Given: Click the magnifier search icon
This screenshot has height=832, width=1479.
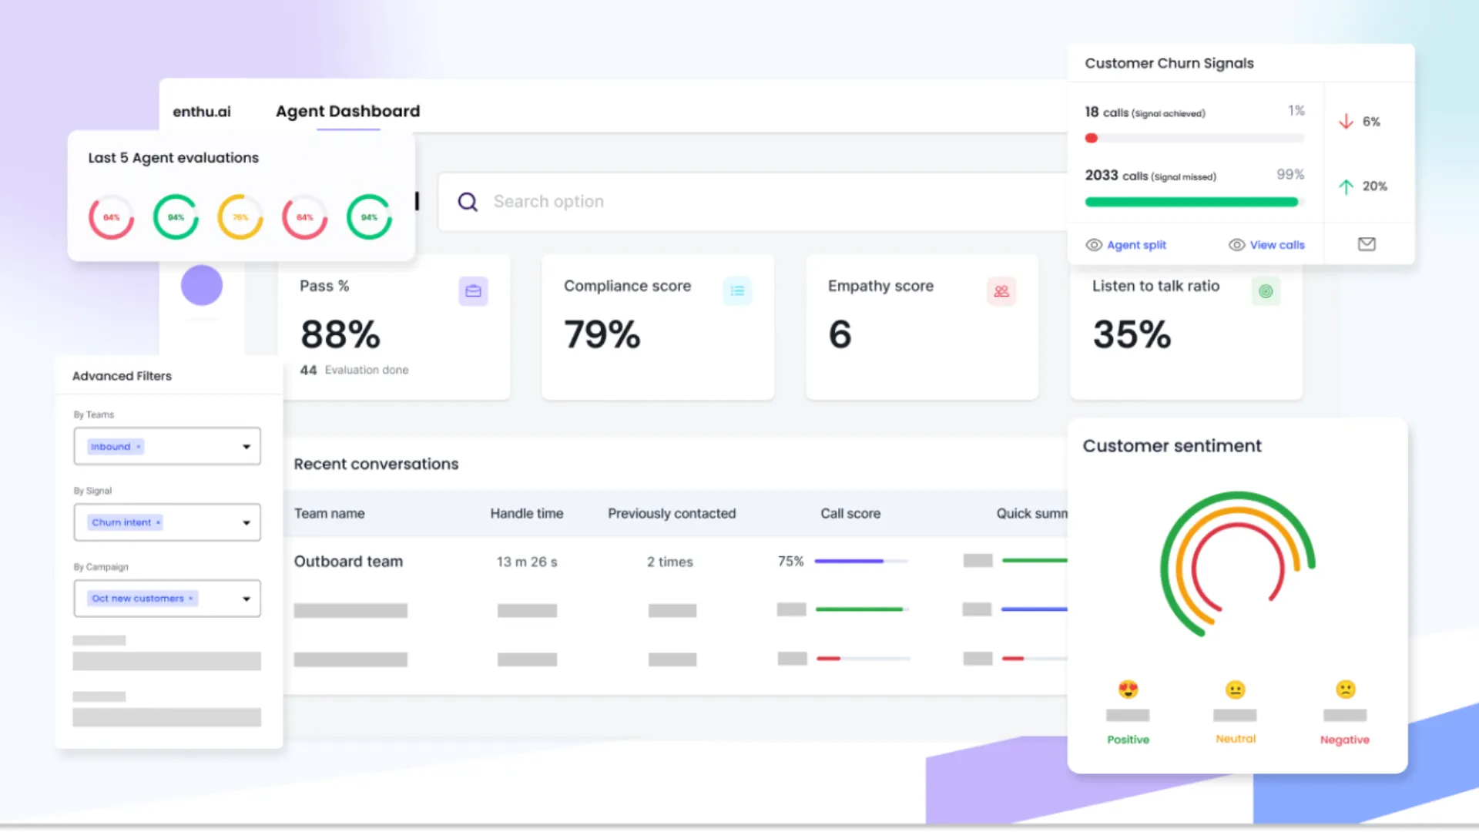Looking at the screenshot, I should (x=468, y=202).
